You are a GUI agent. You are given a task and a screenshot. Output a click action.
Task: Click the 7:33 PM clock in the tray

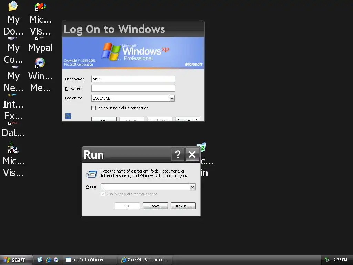[340, 260]
